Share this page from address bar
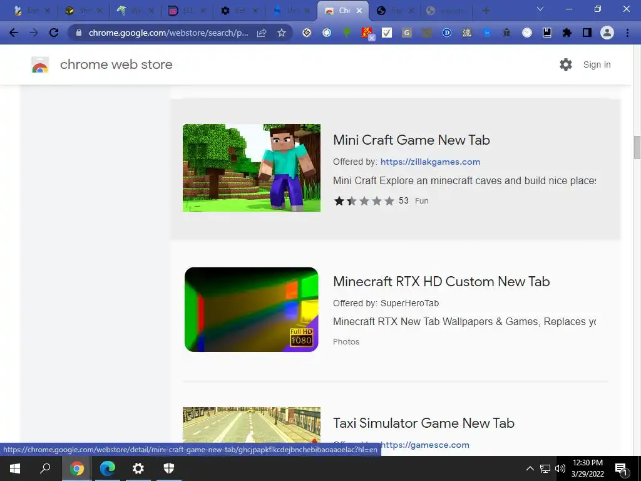The height and width of the screenshot is (481, 641). pyautogui.click(x=262, y=33)
